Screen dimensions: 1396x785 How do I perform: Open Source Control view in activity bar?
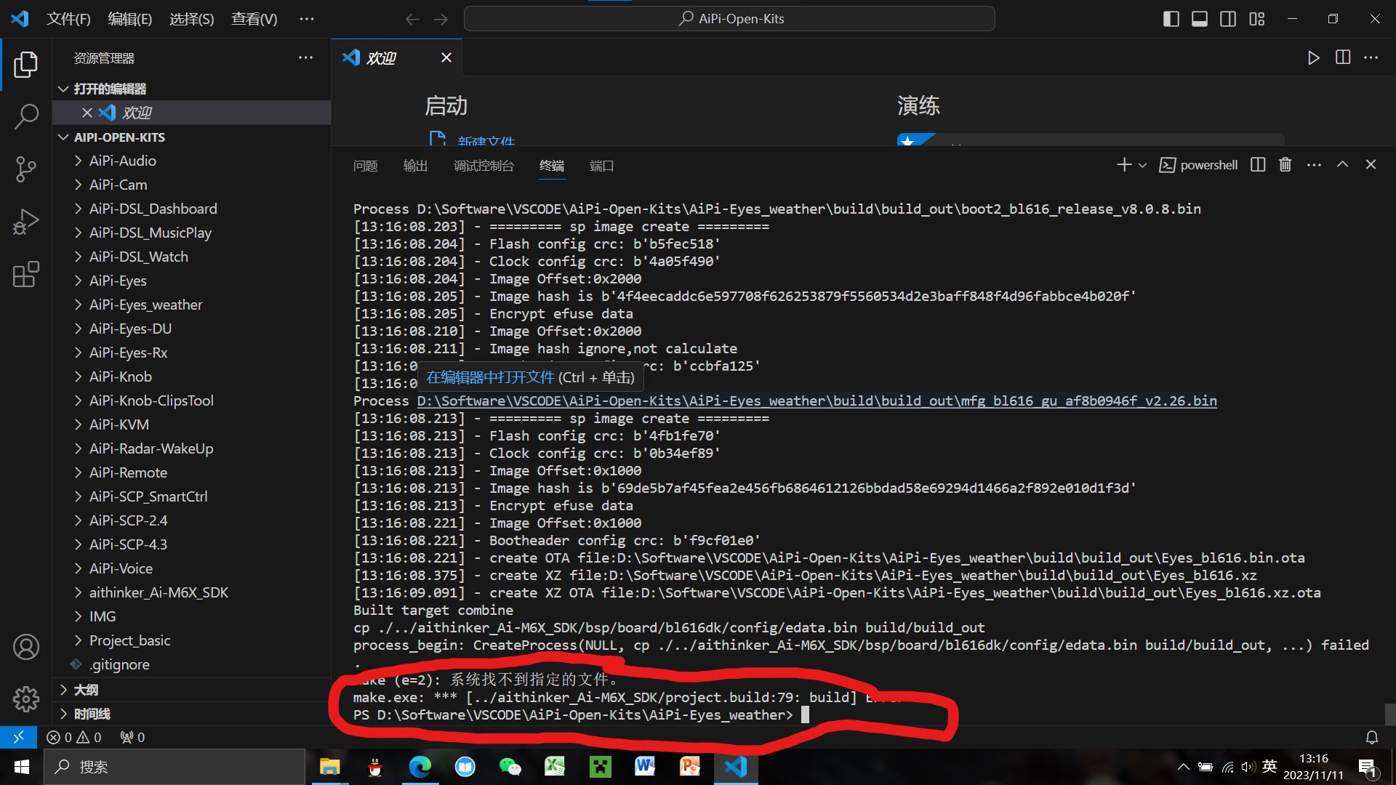26,169
